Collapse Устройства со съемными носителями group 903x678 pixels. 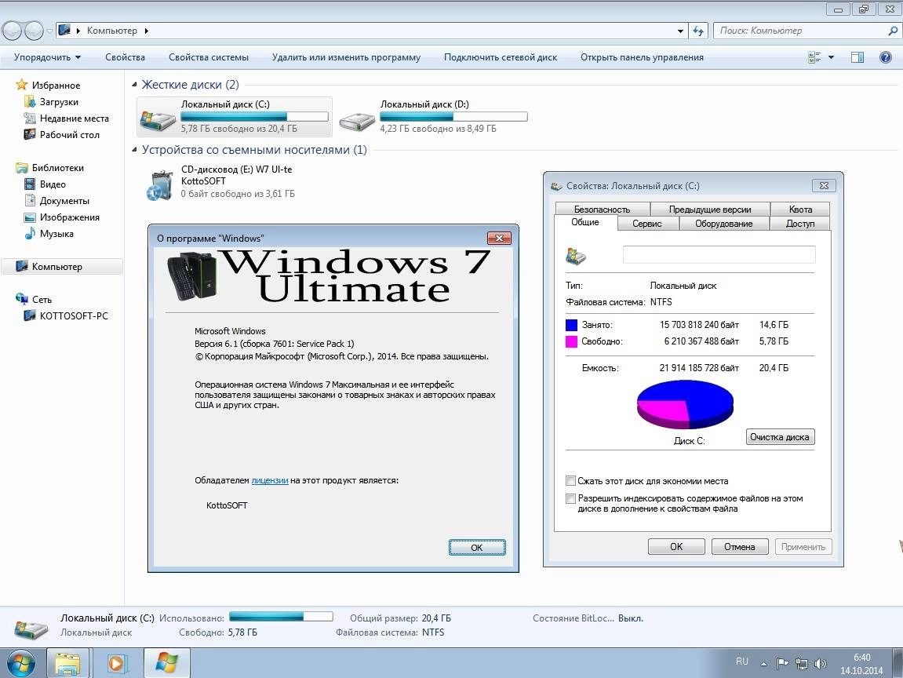click(x=134, y=150)
